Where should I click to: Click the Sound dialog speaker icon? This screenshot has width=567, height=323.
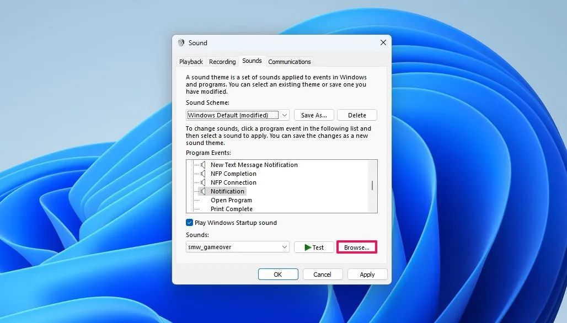(x=181, y=42)
